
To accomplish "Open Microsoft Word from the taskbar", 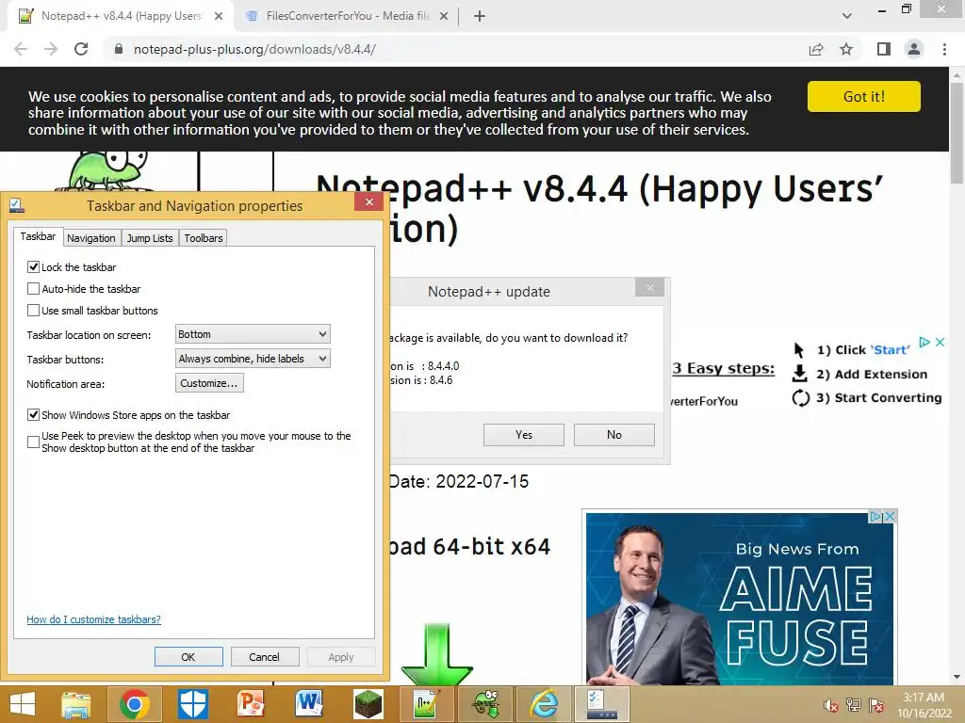I will click(x=309, y=704).
